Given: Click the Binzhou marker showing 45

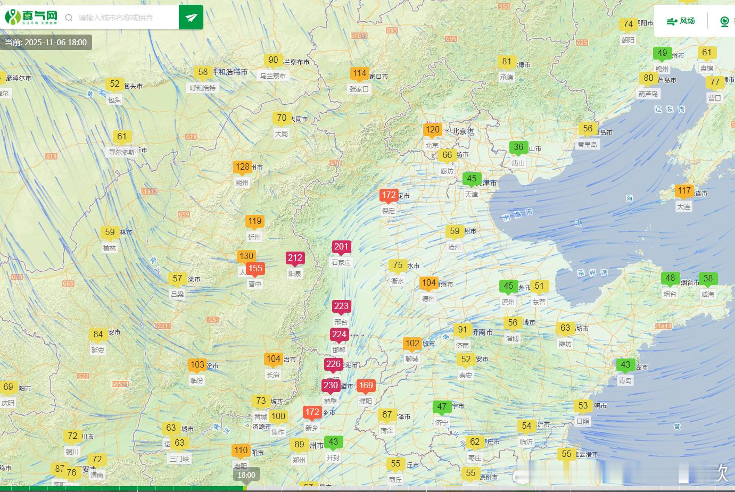Looking at the screenshot, I should tap(508, 286).
